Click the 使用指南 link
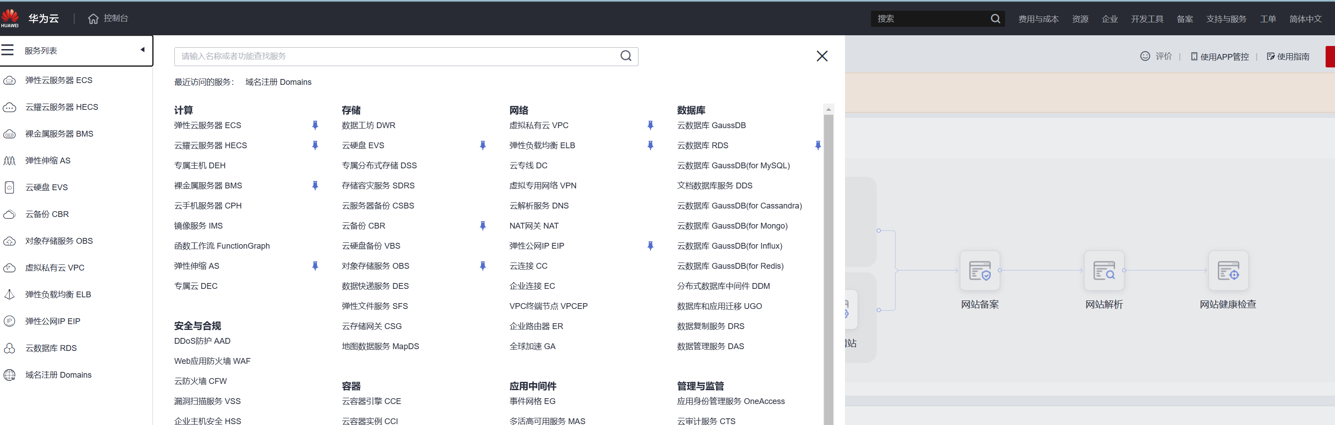The width and height of the screenshot is (1335, 425). [1288, 56]
